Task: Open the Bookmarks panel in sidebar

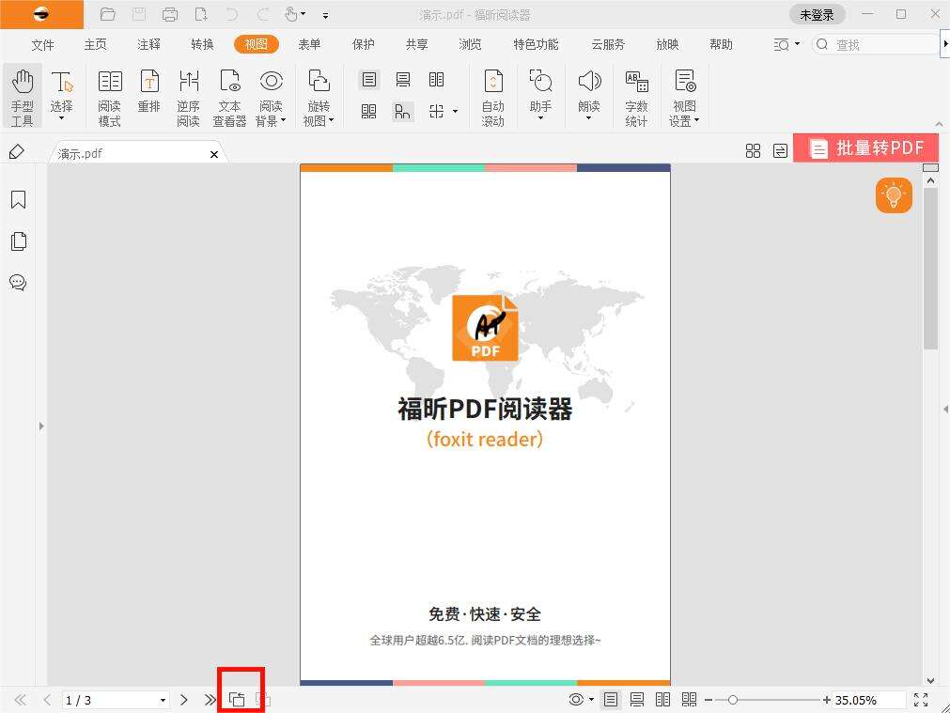Action: pos(19,199)
